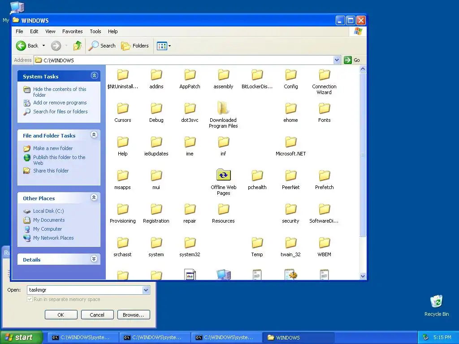Select the Prefetch folder
This screenshot has width=459, height=344.
[325, 179]
